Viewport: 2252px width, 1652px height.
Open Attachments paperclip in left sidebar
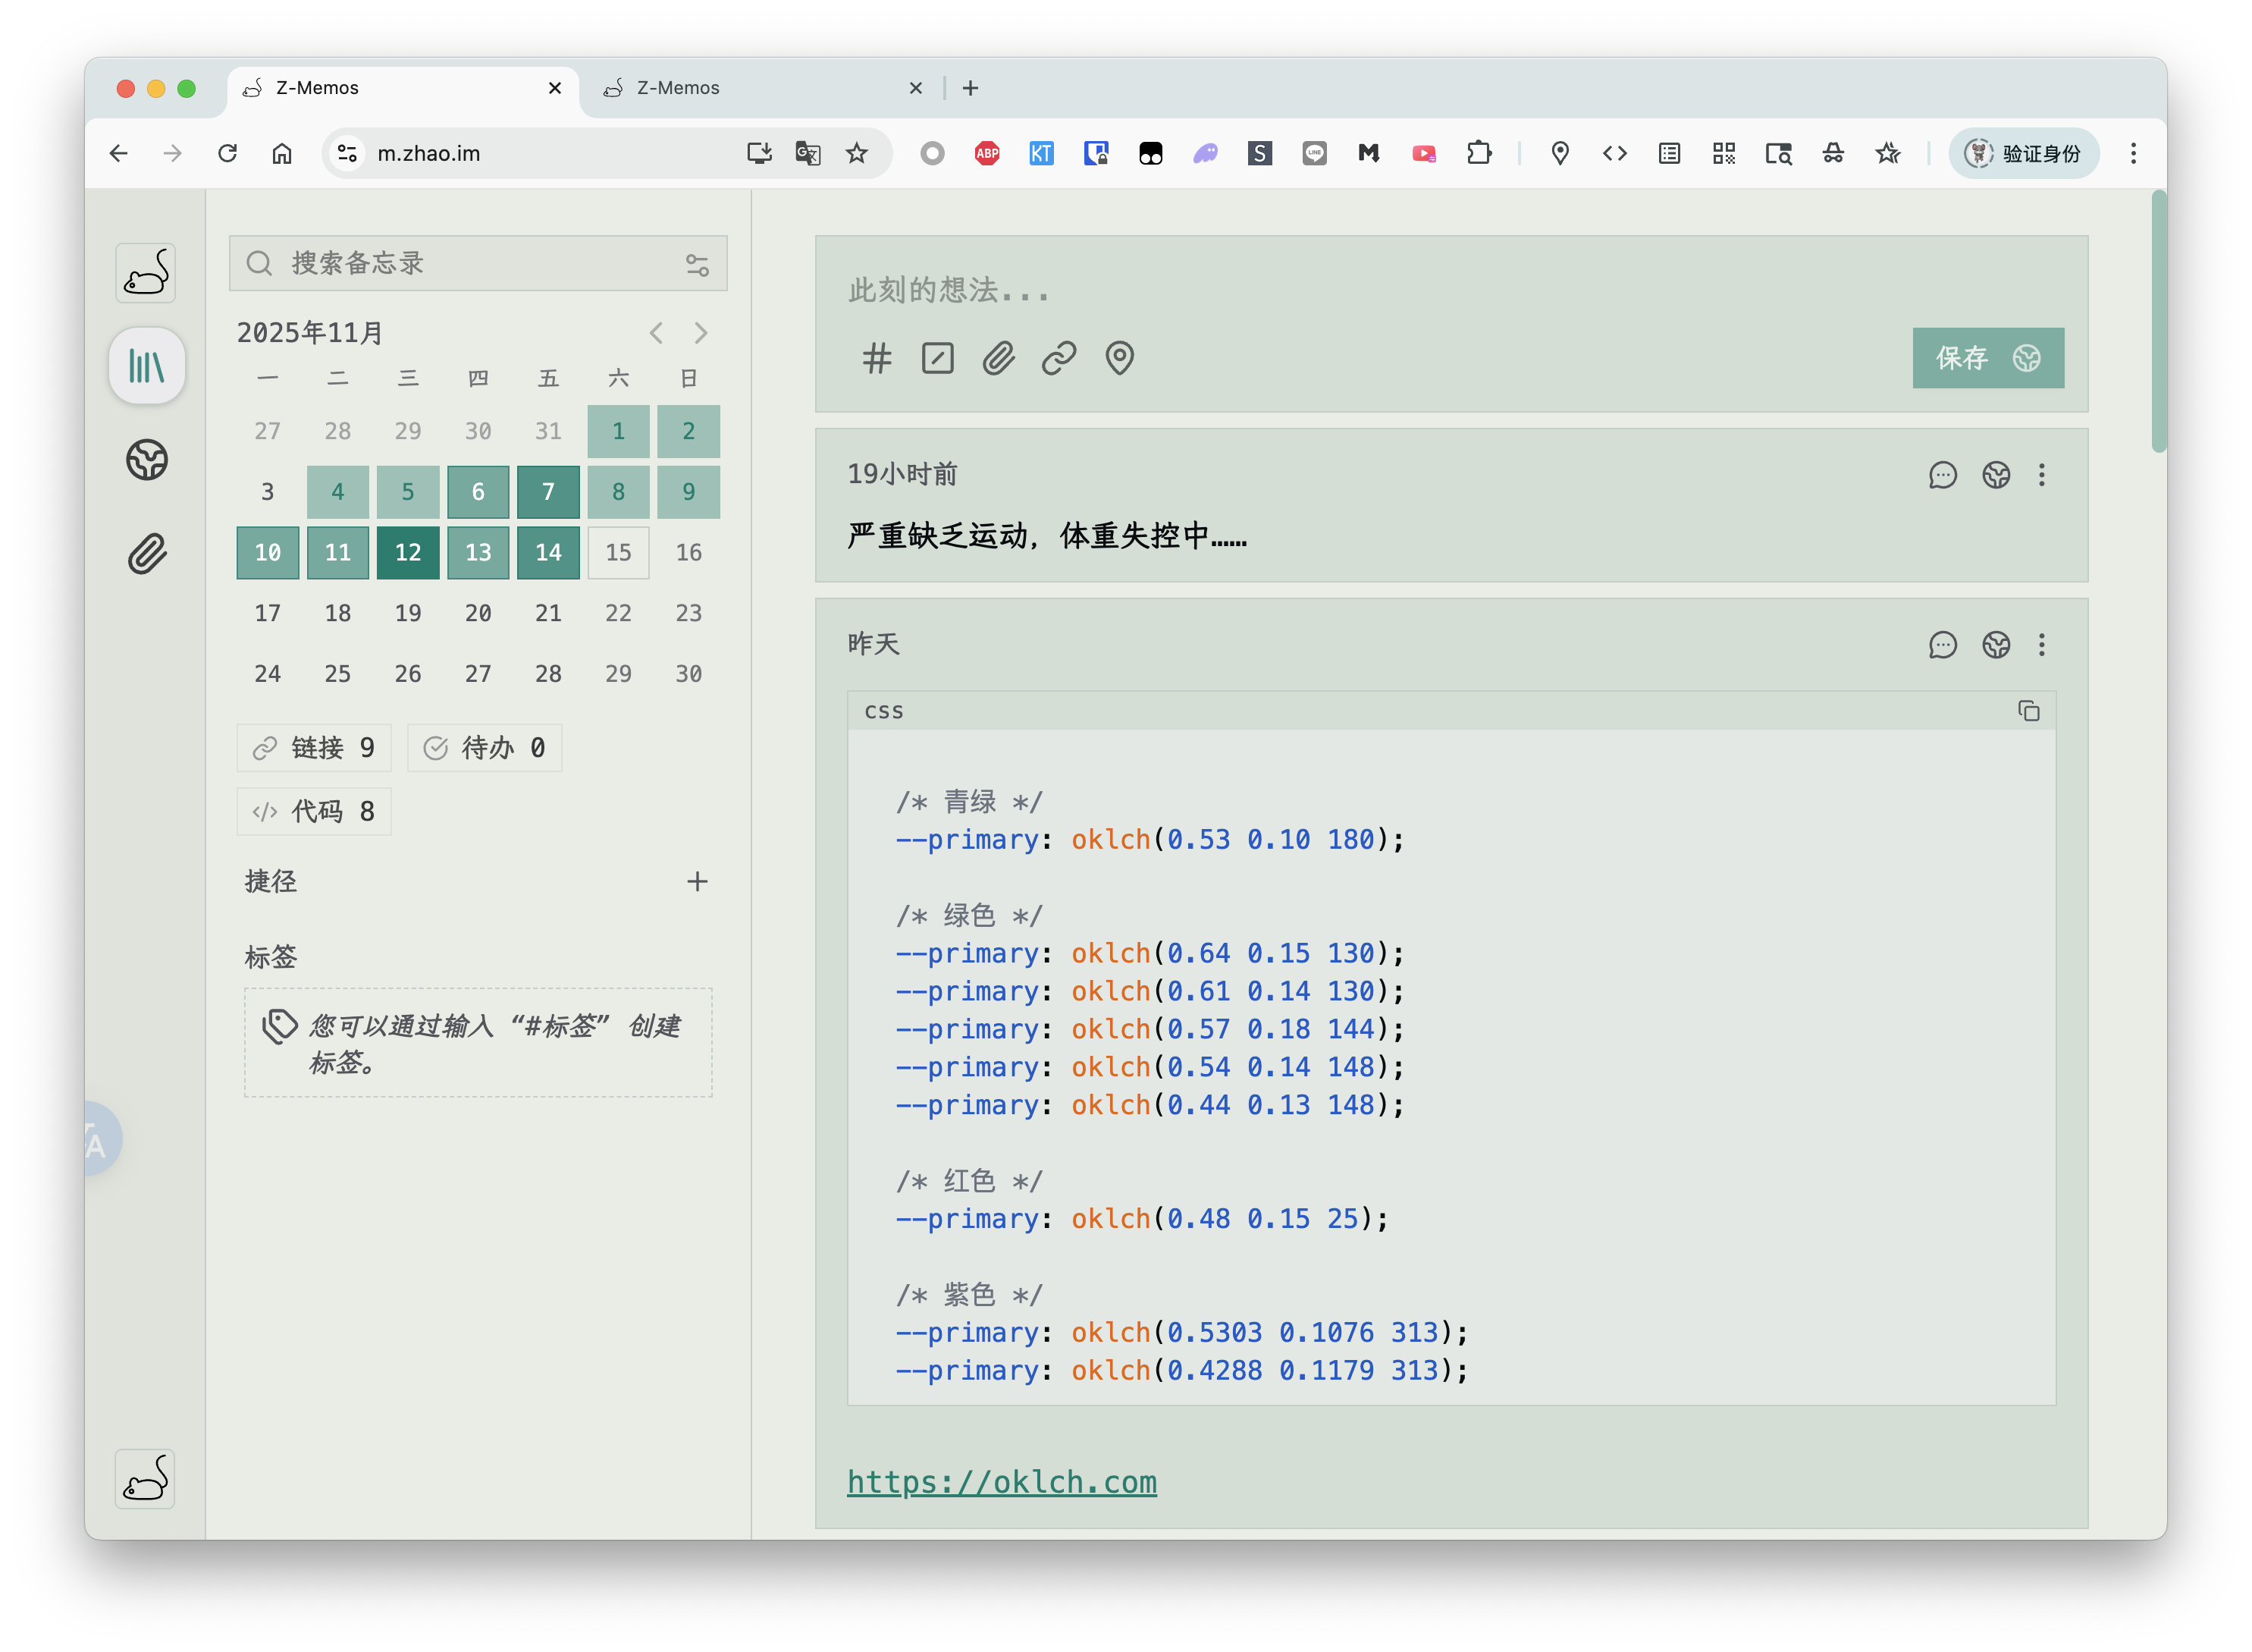(147, 553)
